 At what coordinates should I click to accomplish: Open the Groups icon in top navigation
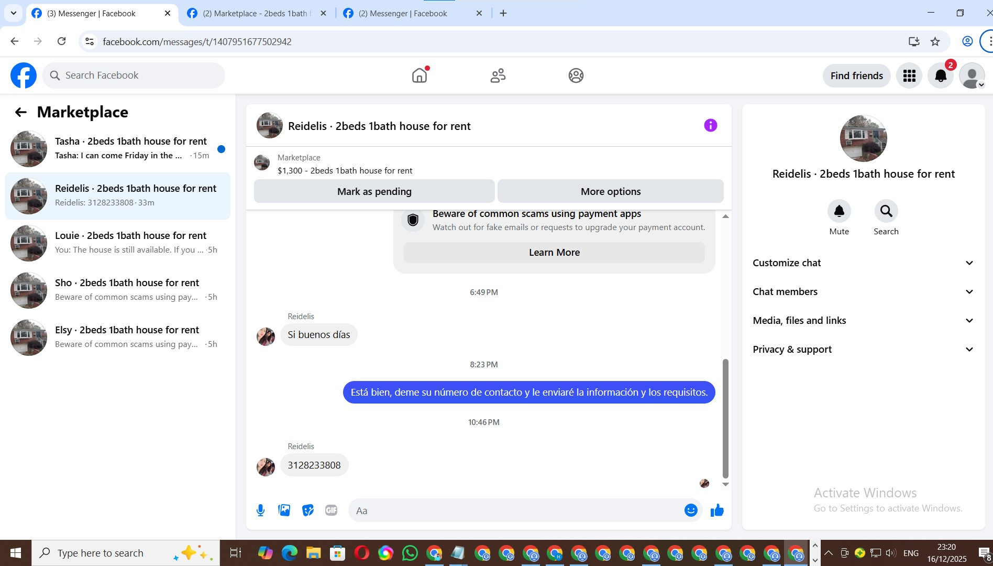click(576, 75)
